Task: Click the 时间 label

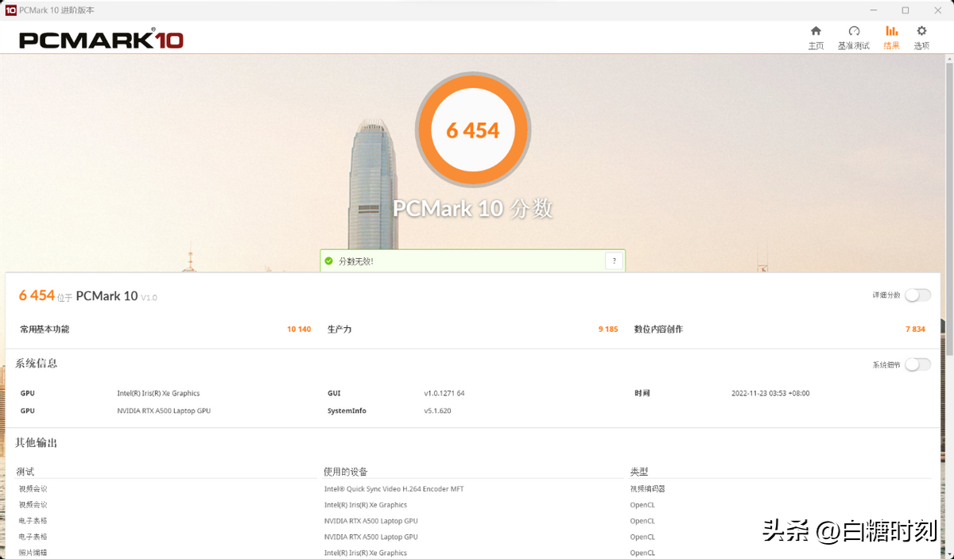Action: coord(642,393)
